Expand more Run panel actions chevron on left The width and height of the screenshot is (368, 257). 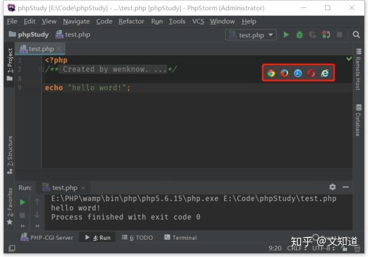(x=23, y=226)
